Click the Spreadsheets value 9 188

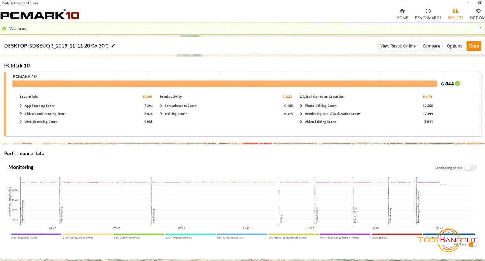[288, 106]
